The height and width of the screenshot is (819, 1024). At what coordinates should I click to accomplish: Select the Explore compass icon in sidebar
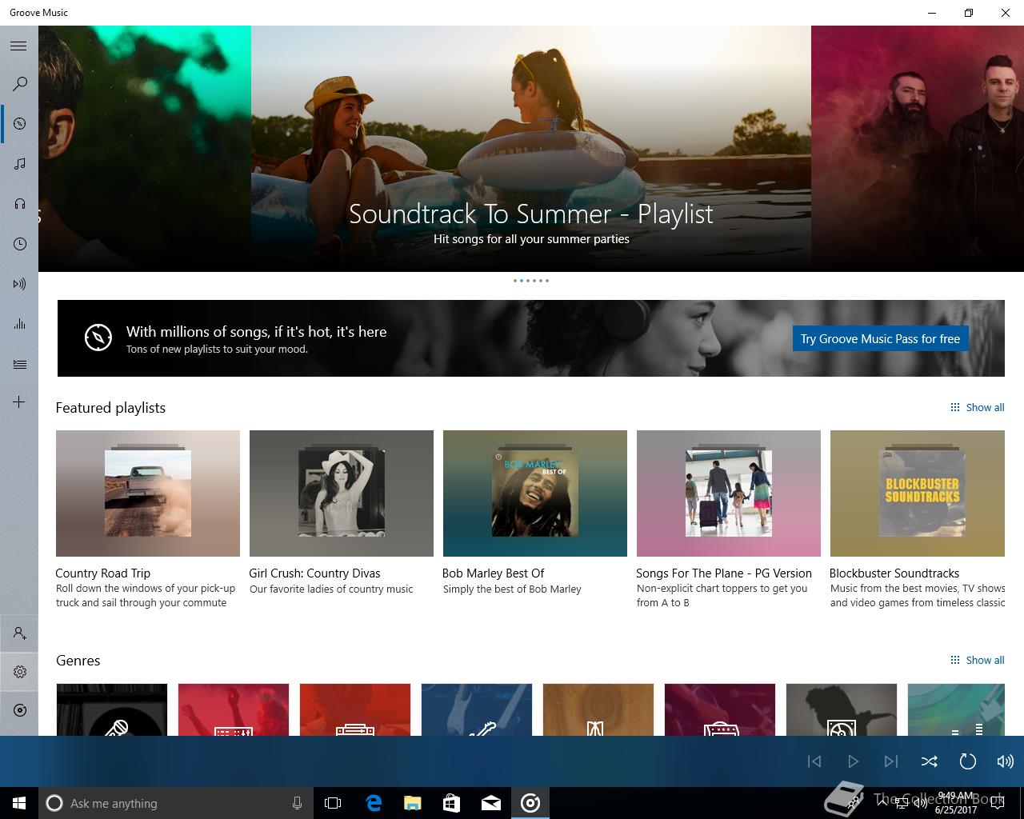(x=20, y=123)
